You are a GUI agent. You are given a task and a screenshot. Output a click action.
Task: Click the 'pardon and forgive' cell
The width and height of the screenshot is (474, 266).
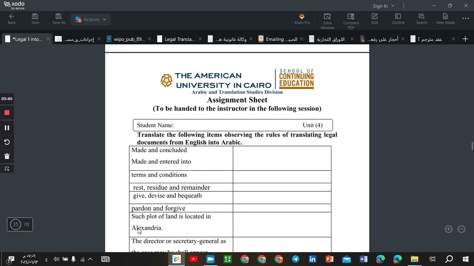181,208
